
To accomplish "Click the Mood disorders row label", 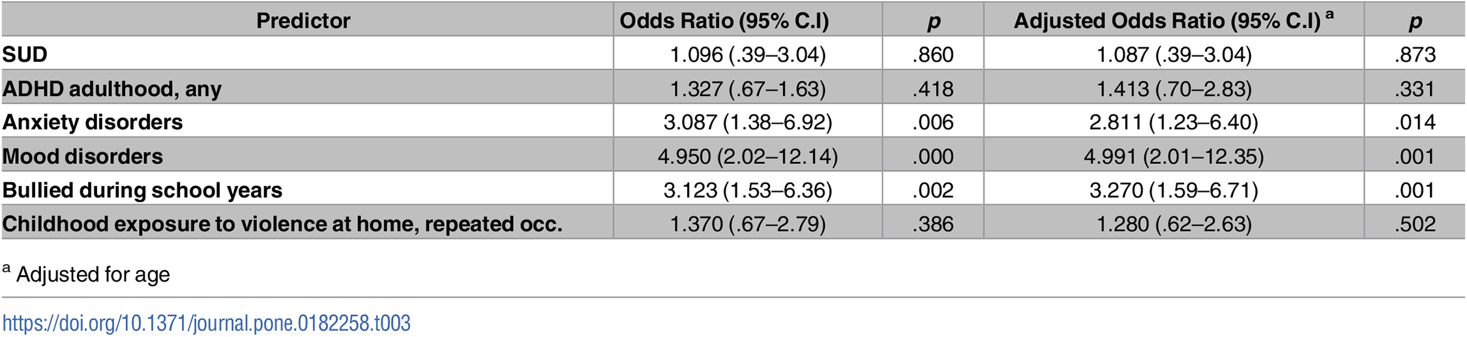I will [83, 156].
